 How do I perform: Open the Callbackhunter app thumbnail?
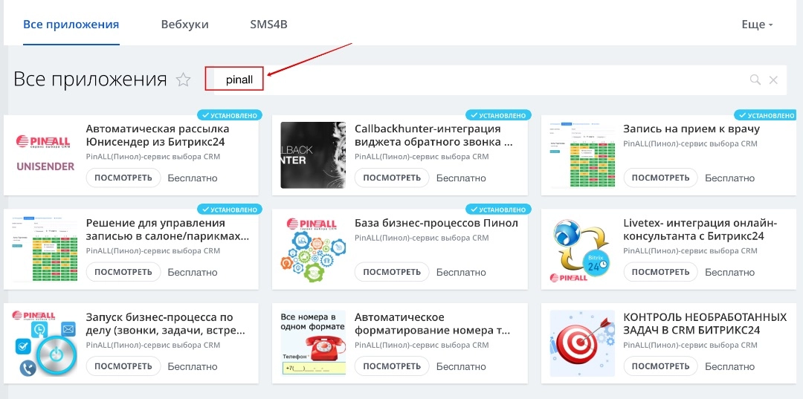coord(313,155)
